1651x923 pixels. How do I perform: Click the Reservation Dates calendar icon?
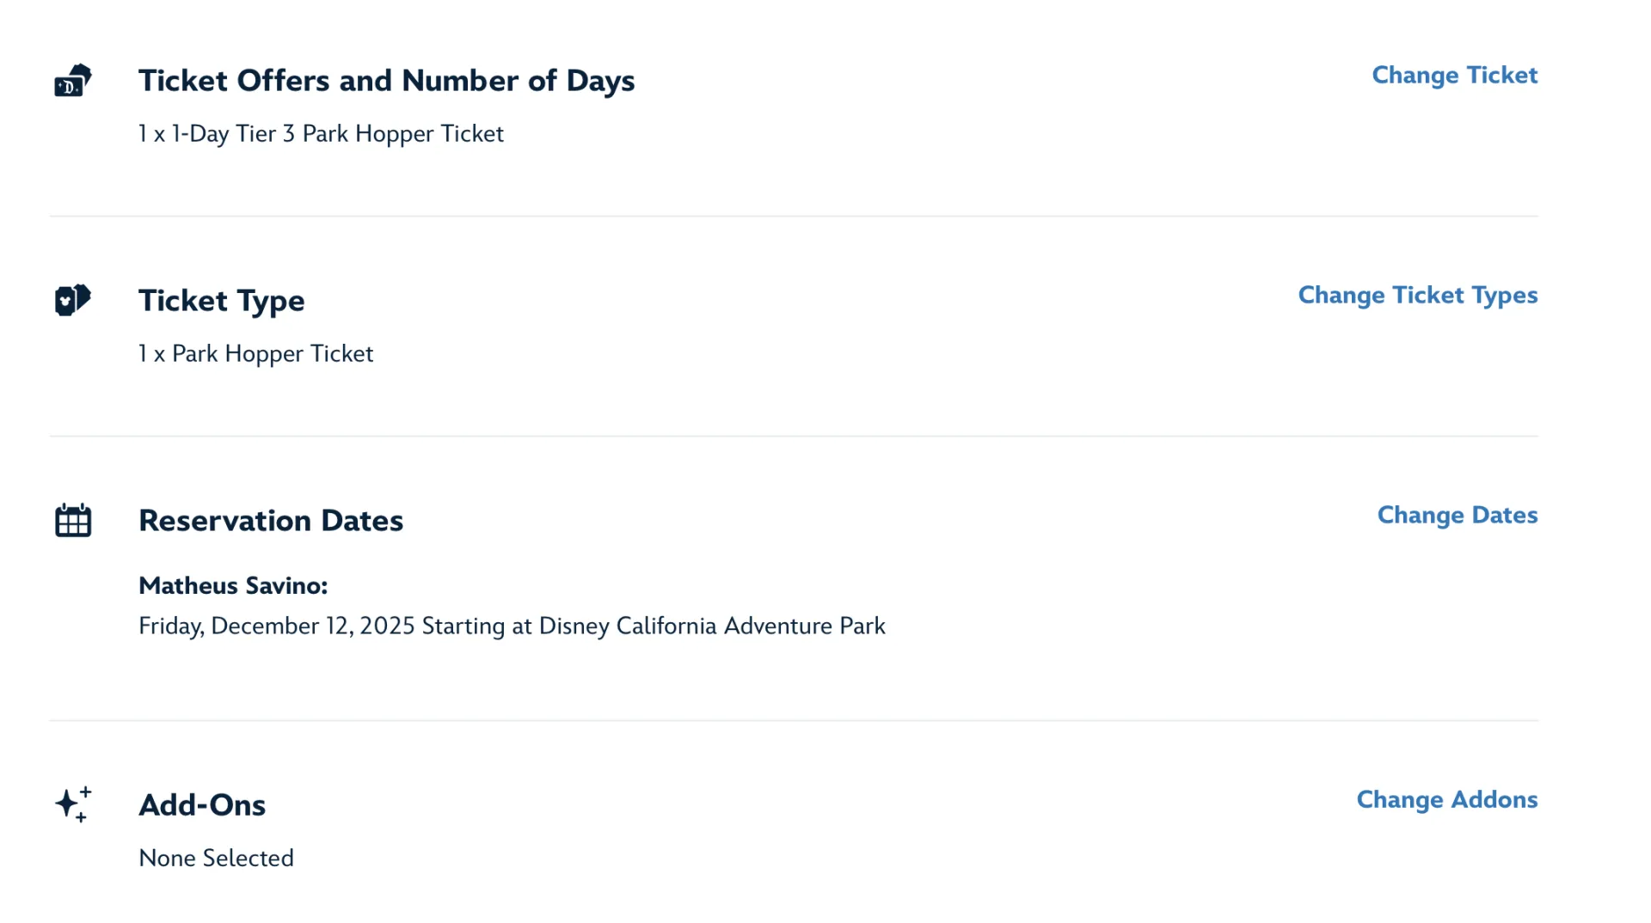[x=73, y=521]
